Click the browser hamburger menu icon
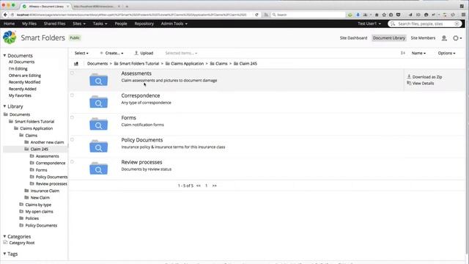Image resolution: width=469 pixels, height=264 pixels. coord(463,15)
